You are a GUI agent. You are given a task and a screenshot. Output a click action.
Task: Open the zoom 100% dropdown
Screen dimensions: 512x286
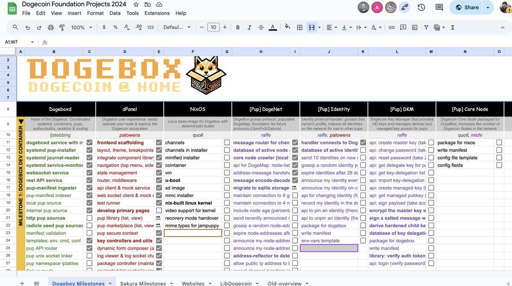click(81, 27)
